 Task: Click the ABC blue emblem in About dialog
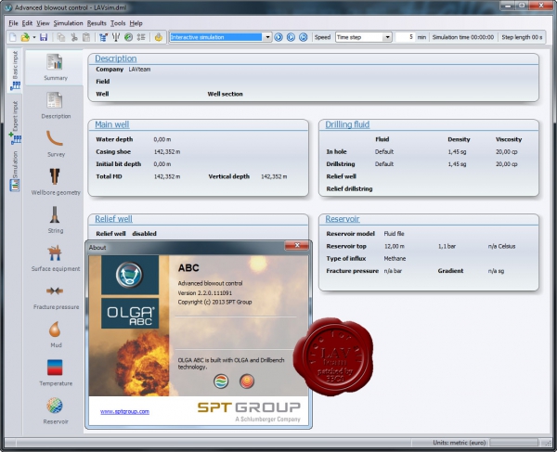click(130, 275)
